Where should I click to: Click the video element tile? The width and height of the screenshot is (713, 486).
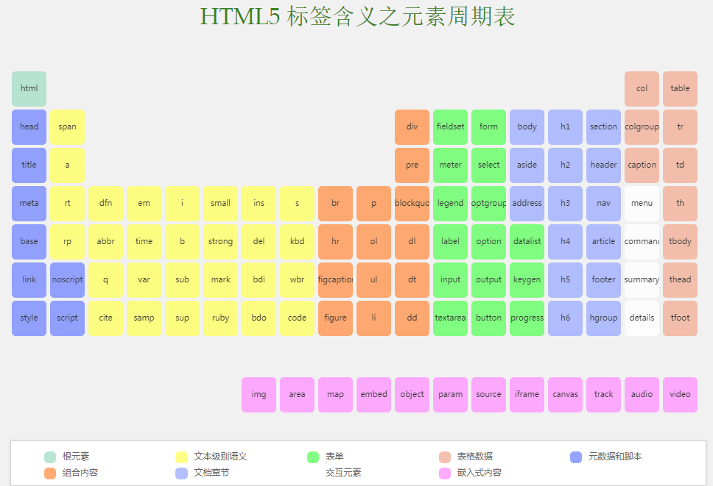point(680,394)
